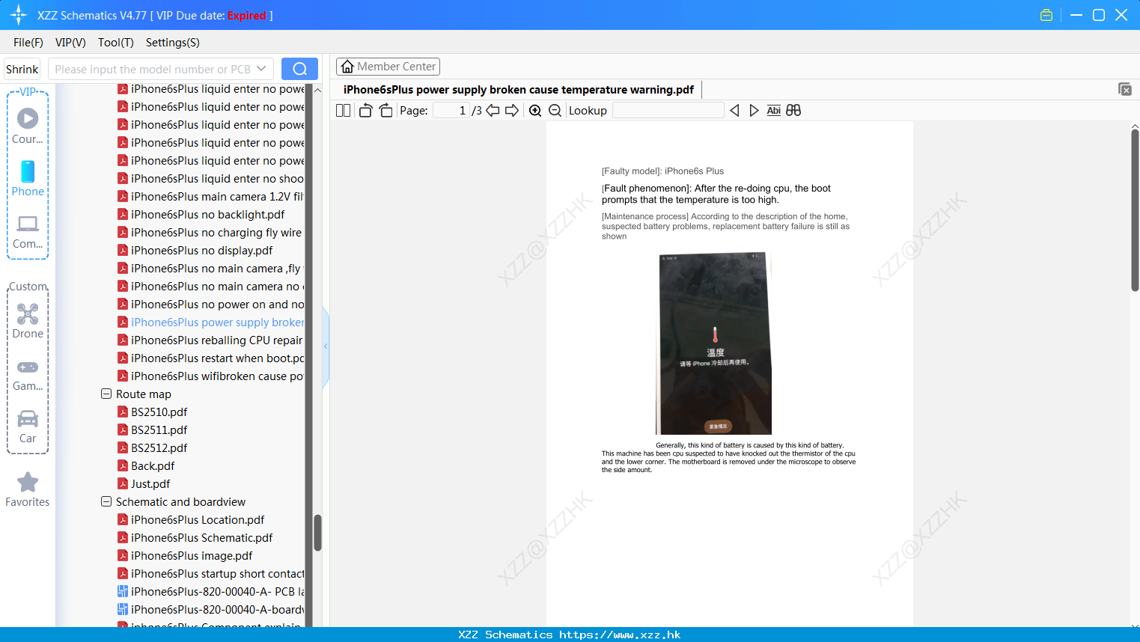The height and width of the screenshot is (642, 1140).
Task: Open iPhone6sPlus liquid enter no shoot file
Action: pos(211,179)
